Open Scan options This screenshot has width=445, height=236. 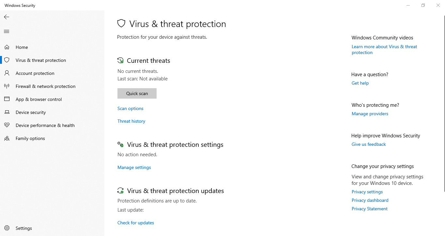tap(130, 108)
